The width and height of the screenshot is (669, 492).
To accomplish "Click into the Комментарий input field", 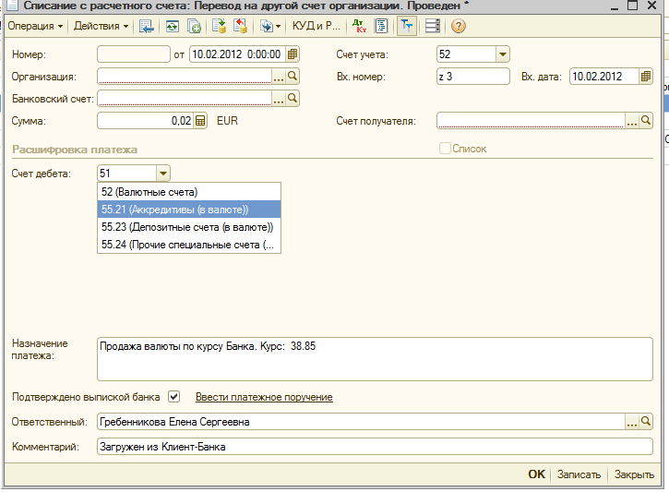I will [374, 447].
